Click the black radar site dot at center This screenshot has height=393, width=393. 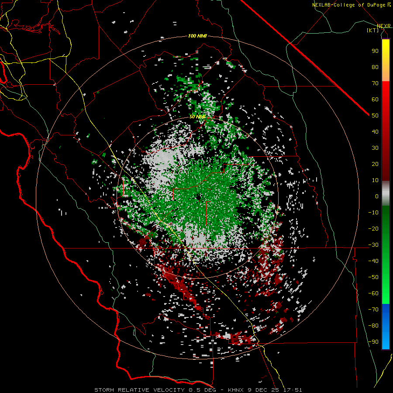pos(199,197)
